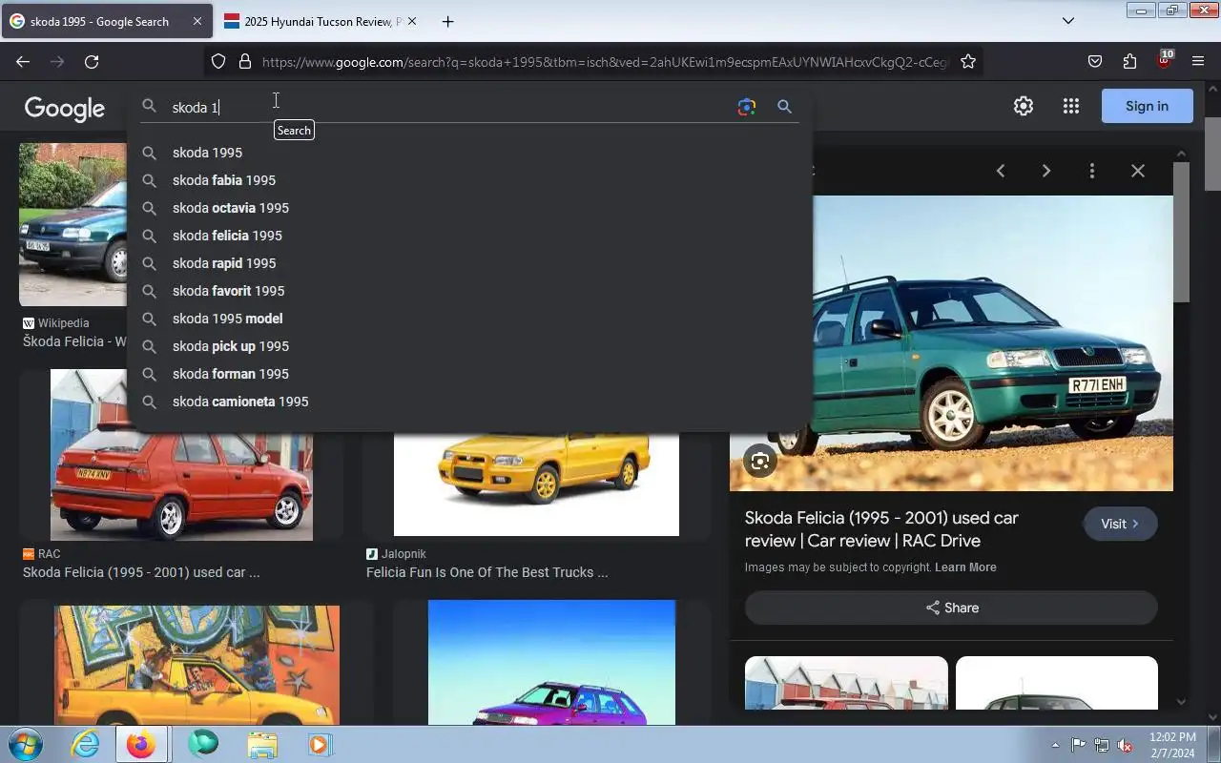Viewport: 1221px width, 763px height.
Task: Bookmark this page with the star icon
Action: (968, 61)
